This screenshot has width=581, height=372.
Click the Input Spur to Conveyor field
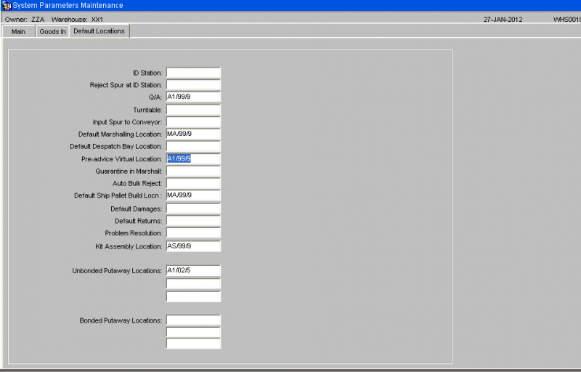coord(193,122)
